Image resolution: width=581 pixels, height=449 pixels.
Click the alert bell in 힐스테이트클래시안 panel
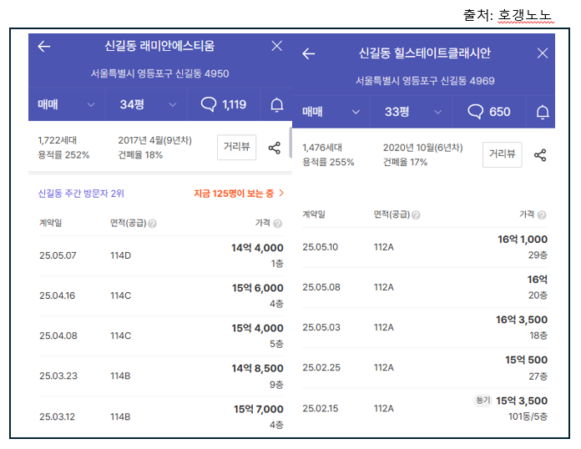click(x=543, y=112)
